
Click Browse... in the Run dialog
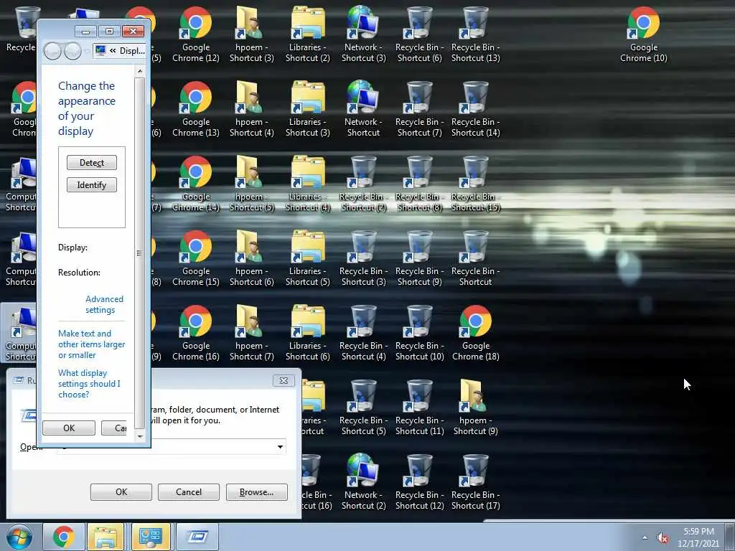[256, 492]
